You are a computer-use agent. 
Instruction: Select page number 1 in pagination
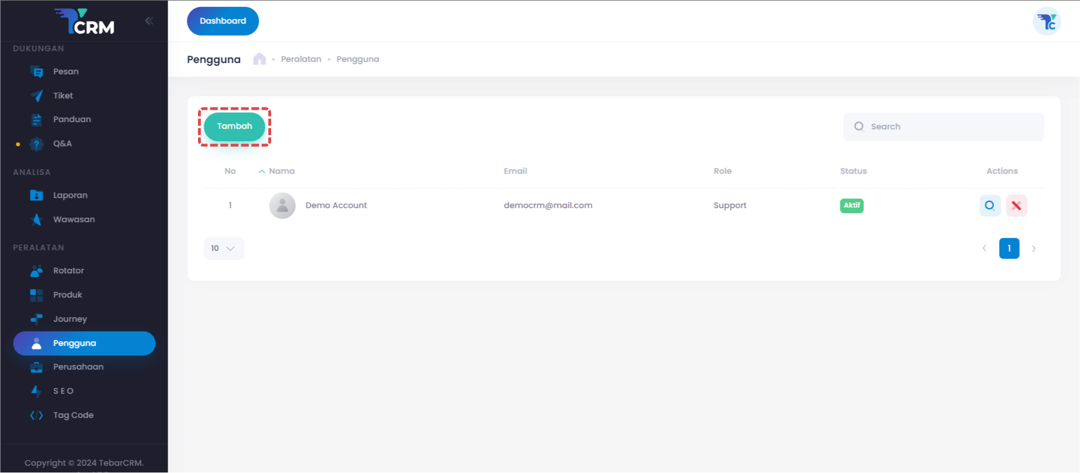(x=1009, y=249)
